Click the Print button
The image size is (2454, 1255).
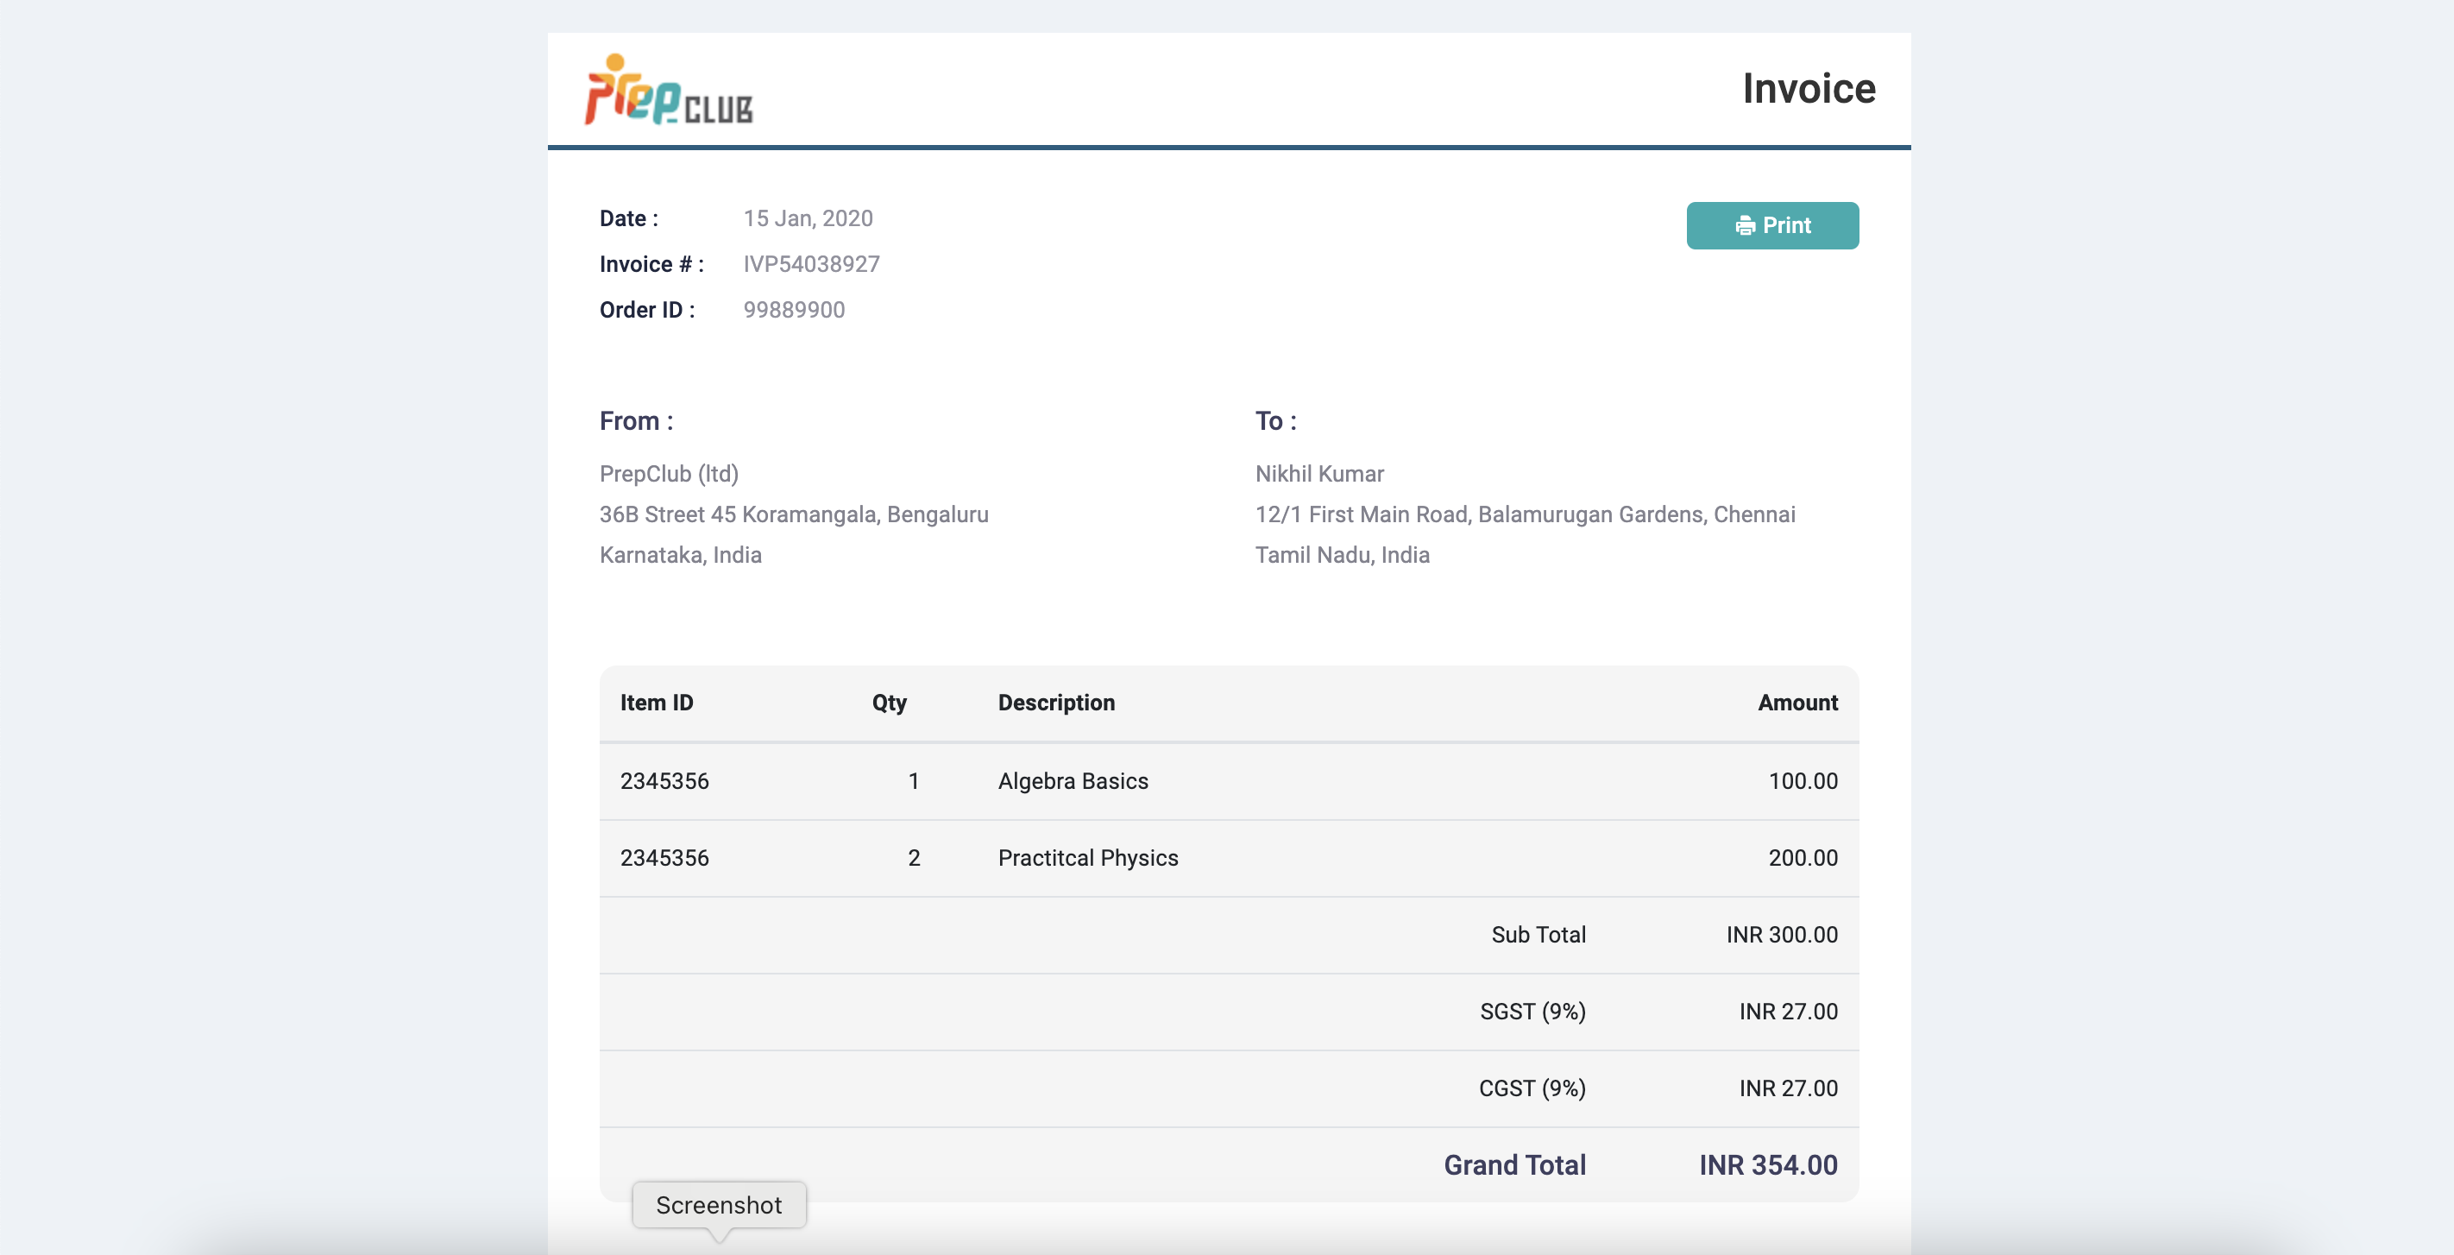coord(1772,225)
